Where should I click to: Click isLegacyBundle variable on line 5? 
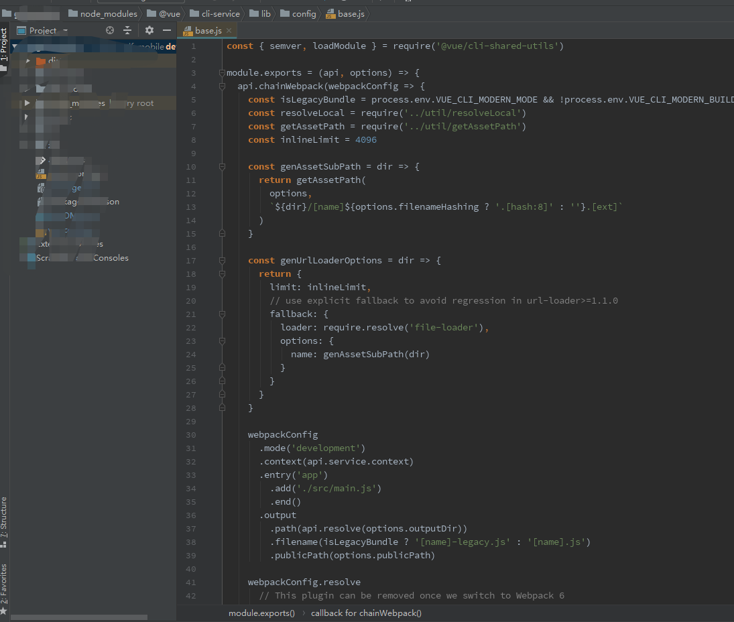pyautogui.click(x=317, y=100)
